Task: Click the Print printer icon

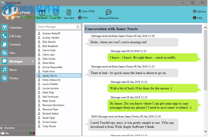Action: (80, 18)
